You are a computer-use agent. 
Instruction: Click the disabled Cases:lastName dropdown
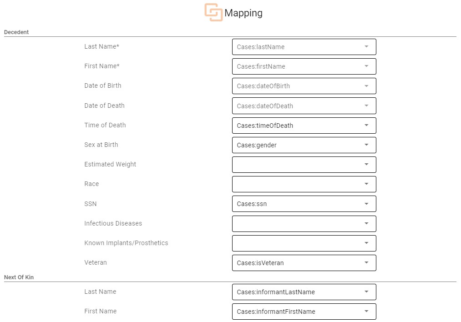(x=304, y=47)
